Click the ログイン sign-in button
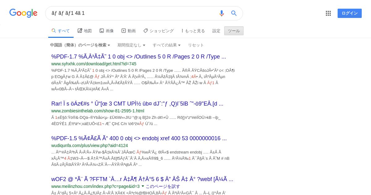 coord(350,13)
